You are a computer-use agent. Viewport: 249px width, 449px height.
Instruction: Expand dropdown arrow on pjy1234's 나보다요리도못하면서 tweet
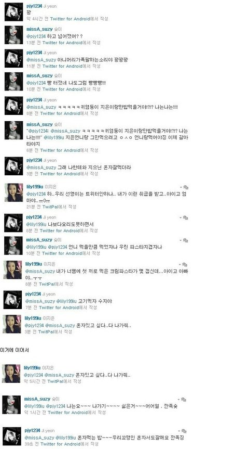(181, 218)
